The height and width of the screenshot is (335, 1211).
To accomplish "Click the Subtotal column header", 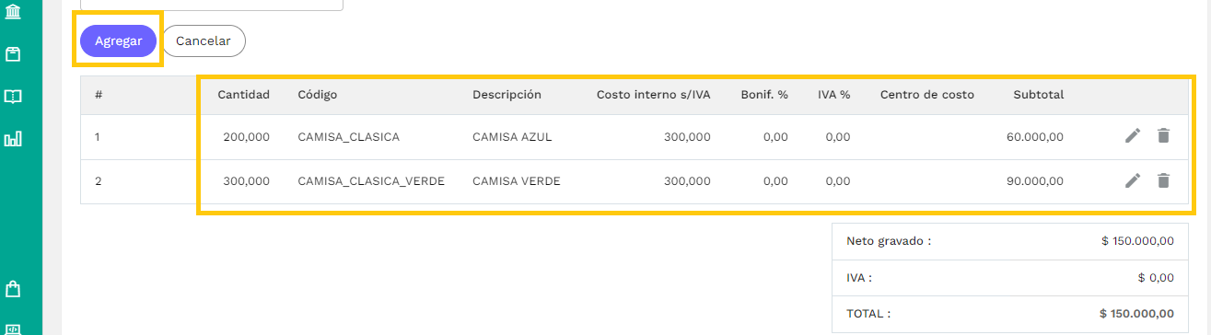I will pos(1038,95).
